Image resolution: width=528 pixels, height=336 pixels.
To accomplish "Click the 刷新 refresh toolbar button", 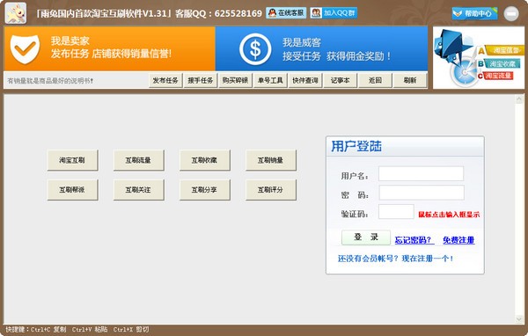I will pyautogui.click(x=410, y=80).
